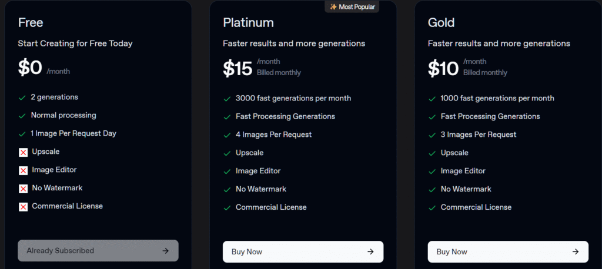Click the Gold plan $10 price
This screenshot has width=602, height=269.
click(443, 69)
